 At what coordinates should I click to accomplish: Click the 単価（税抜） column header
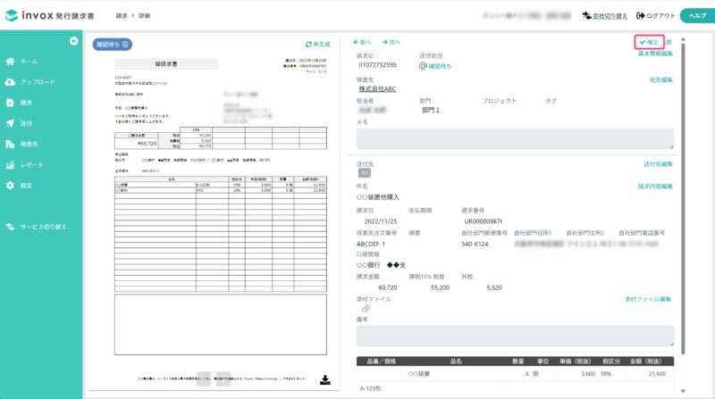pos(576,362)
